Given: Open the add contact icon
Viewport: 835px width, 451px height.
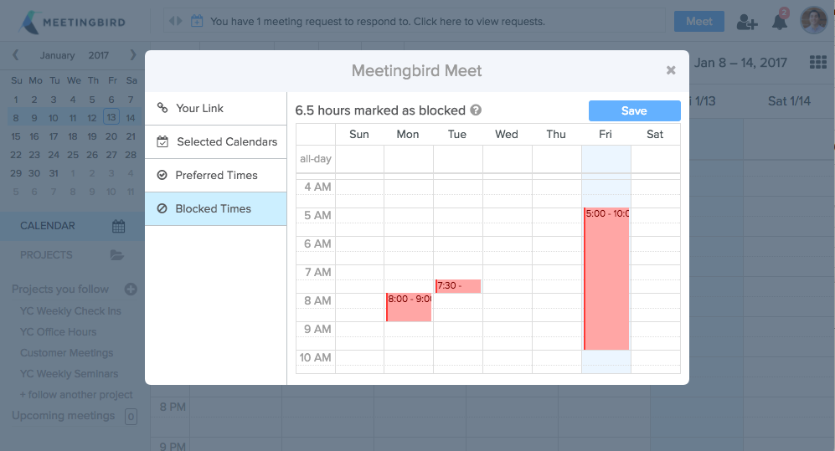Looking at the screenshot, I should tap(747, 22).
